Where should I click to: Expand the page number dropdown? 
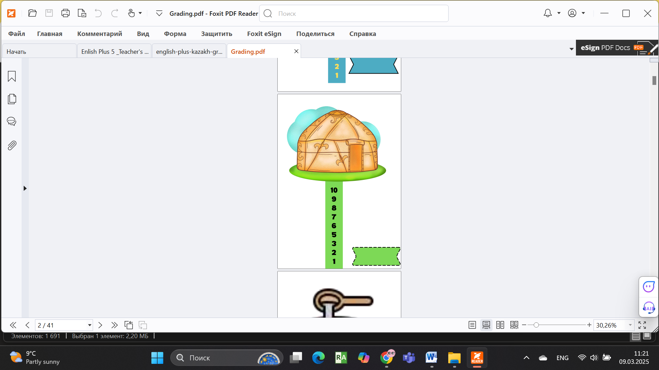coord(90,325)
